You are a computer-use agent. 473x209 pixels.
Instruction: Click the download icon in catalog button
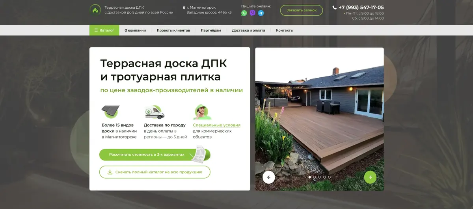tap(110, 172)
